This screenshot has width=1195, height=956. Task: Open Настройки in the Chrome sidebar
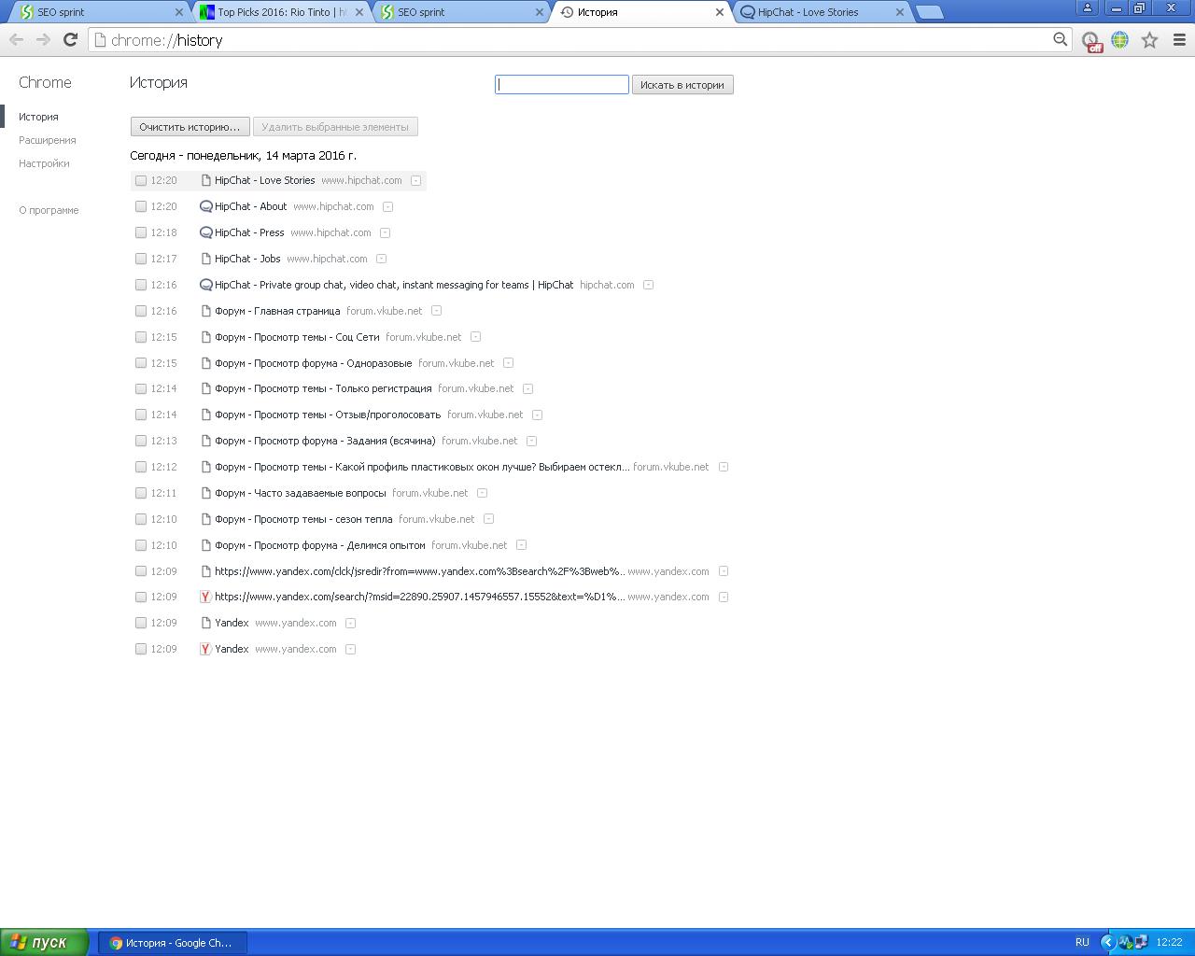pos(44,163)
